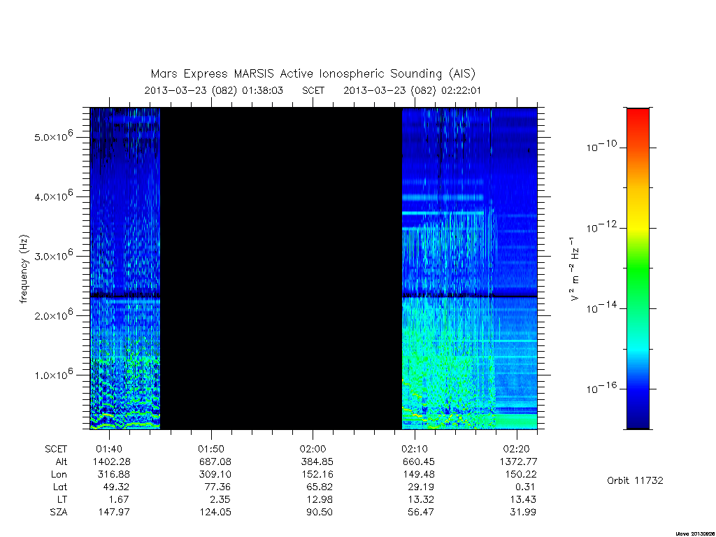Click the 01:40 SCET time axis label
The height and width of the screenshot is (537, 716).
click(x=109, y=449)
